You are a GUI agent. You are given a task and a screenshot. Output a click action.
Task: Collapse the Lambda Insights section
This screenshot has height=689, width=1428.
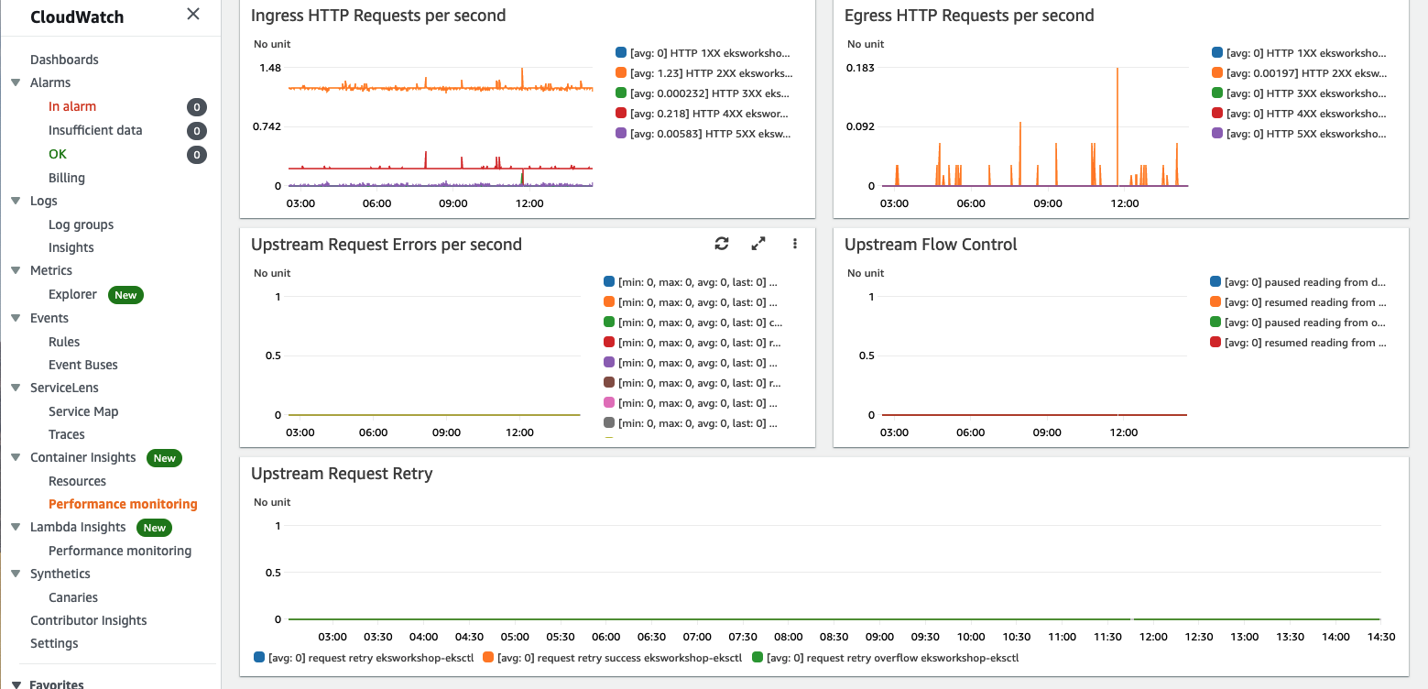(16, 527)
